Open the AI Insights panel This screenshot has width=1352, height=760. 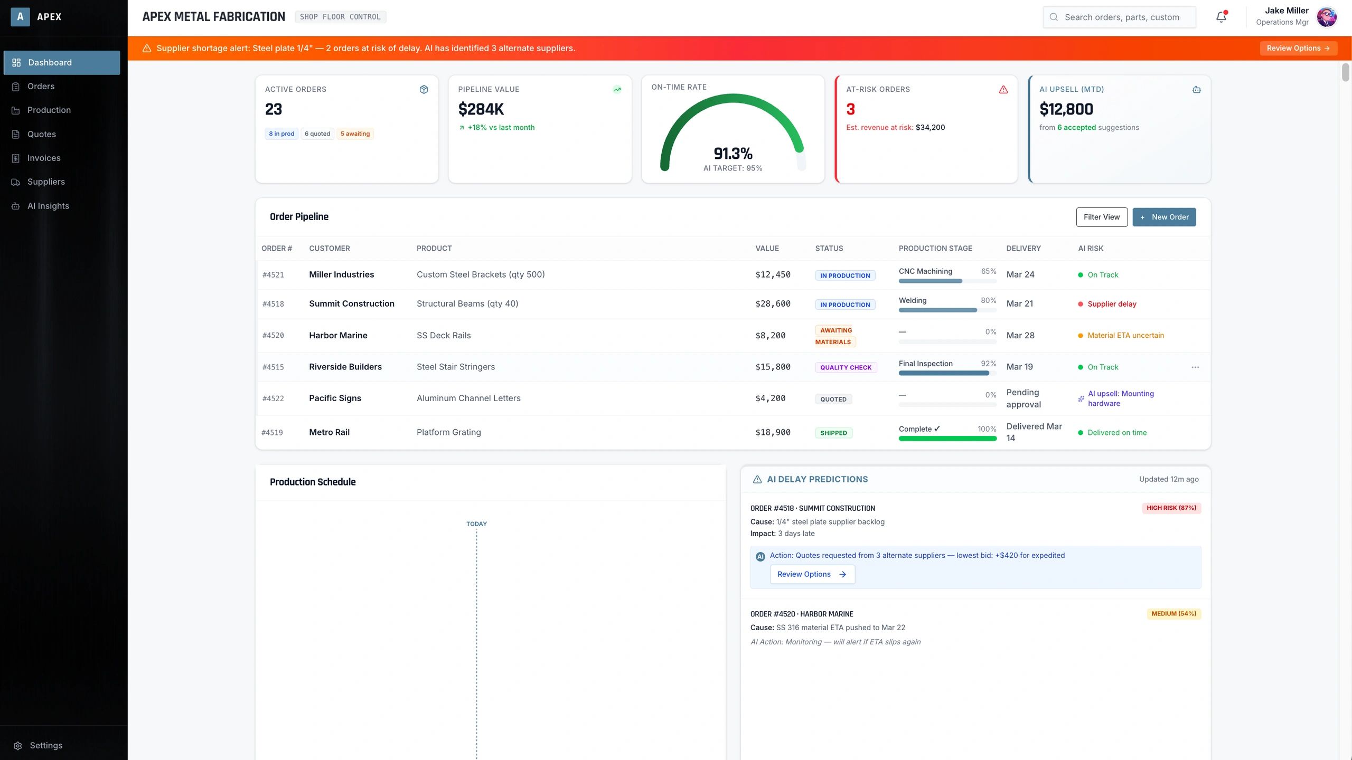click(48, 205)
